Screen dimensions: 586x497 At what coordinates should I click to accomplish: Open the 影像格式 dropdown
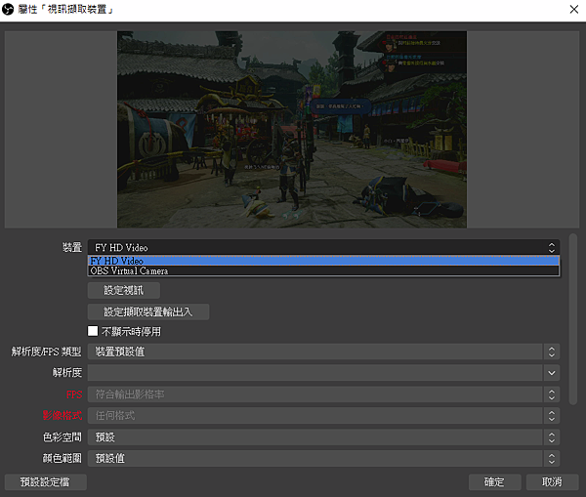click(x=323, y=416)
